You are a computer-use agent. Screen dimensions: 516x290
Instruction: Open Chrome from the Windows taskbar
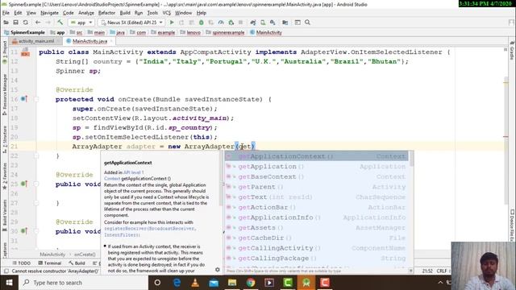251,283
